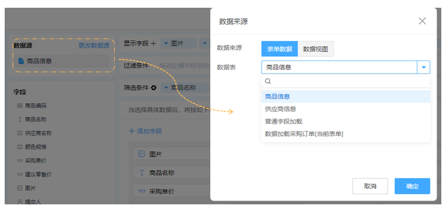Click the person icon beside 提交人
Image resolution: width=447 pixels, height=209 pixels.
[20, 202]
